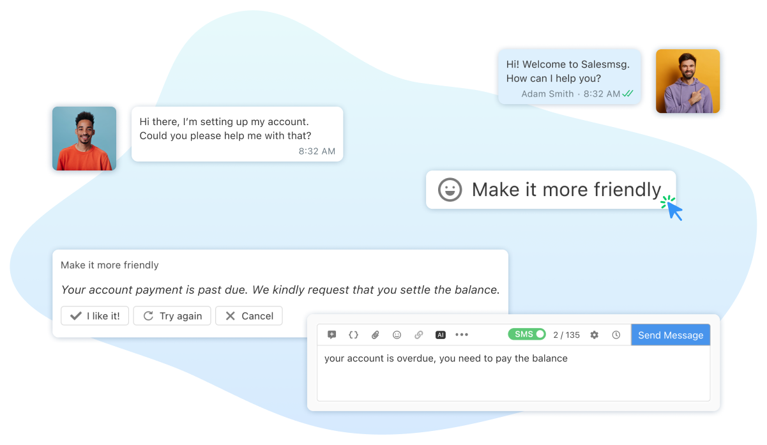Launch the AI assistant icon
This screenshot has height=445, width=767.
click(x=439, y=335)
